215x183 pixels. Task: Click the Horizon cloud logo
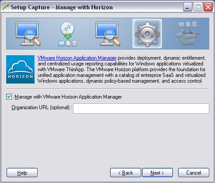tap(20, 69)
